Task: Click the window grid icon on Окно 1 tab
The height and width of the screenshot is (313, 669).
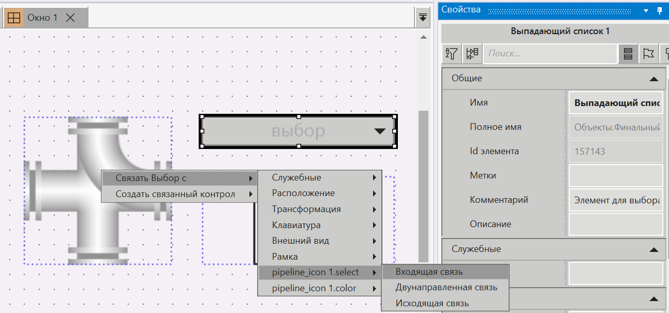Action: click(x=14, y=18)
